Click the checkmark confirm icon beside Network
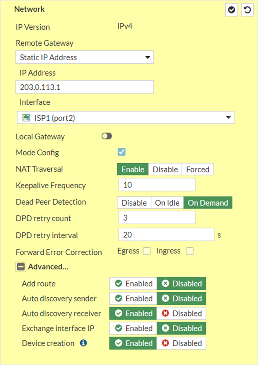Image resolution: width=258 pixels, height=365 pixels. [x=231, y=10]
